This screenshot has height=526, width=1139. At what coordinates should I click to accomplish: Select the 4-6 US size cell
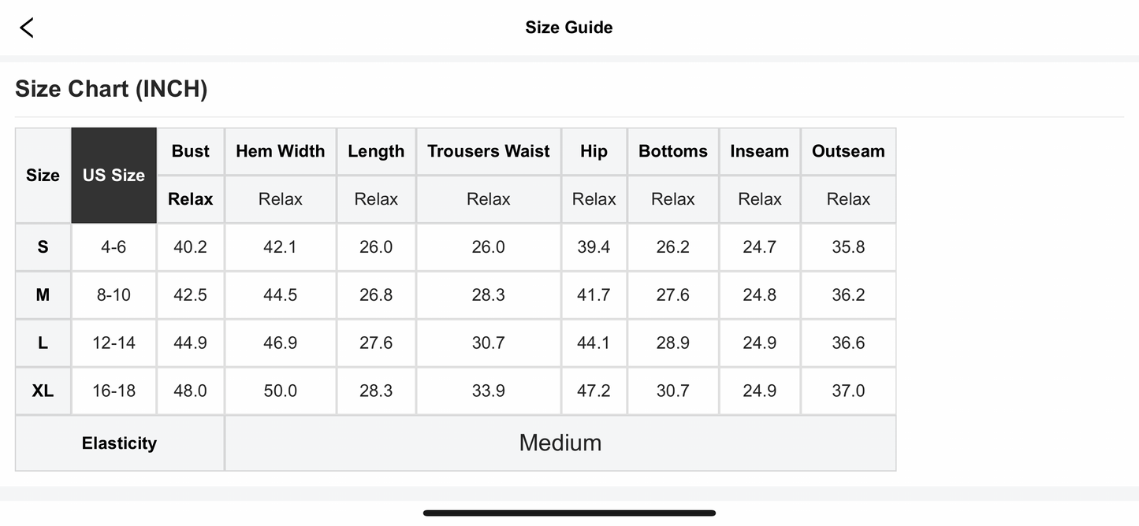pos(114,247)
